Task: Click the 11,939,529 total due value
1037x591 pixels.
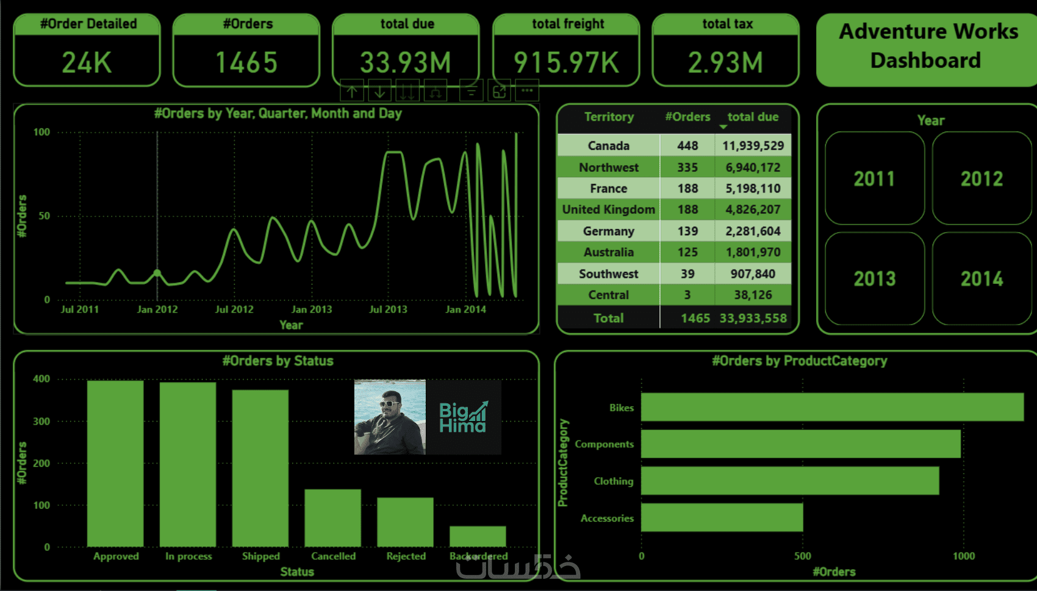Action: pyautogui.click(x=753, y=146)
